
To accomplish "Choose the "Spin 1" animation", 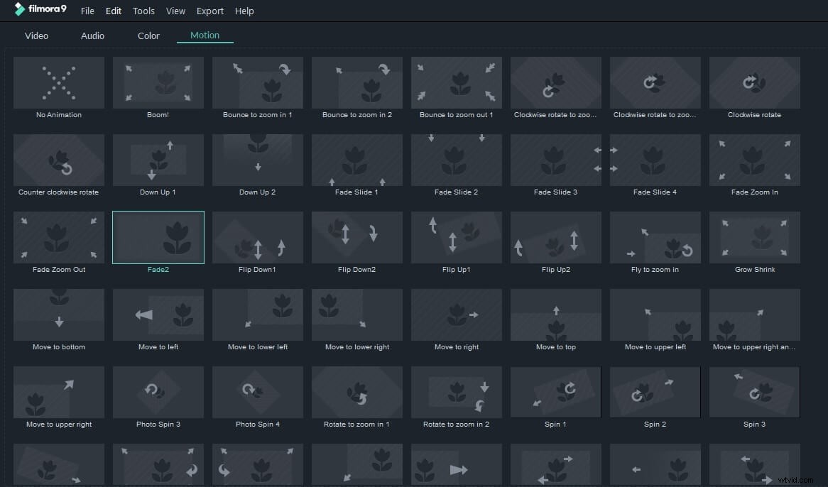I will [555, 392].
